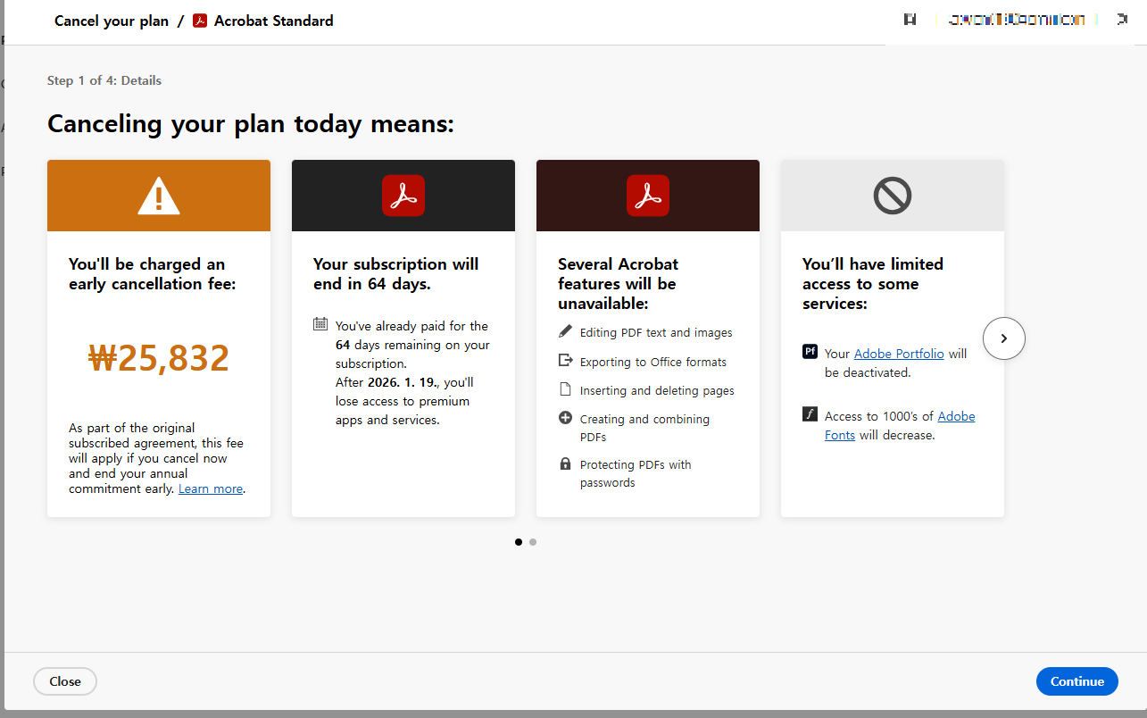The height and width of the screenshot is (718, 1147).
Task: Click the warning triangle icon on fee card
Action: point(159,196)
